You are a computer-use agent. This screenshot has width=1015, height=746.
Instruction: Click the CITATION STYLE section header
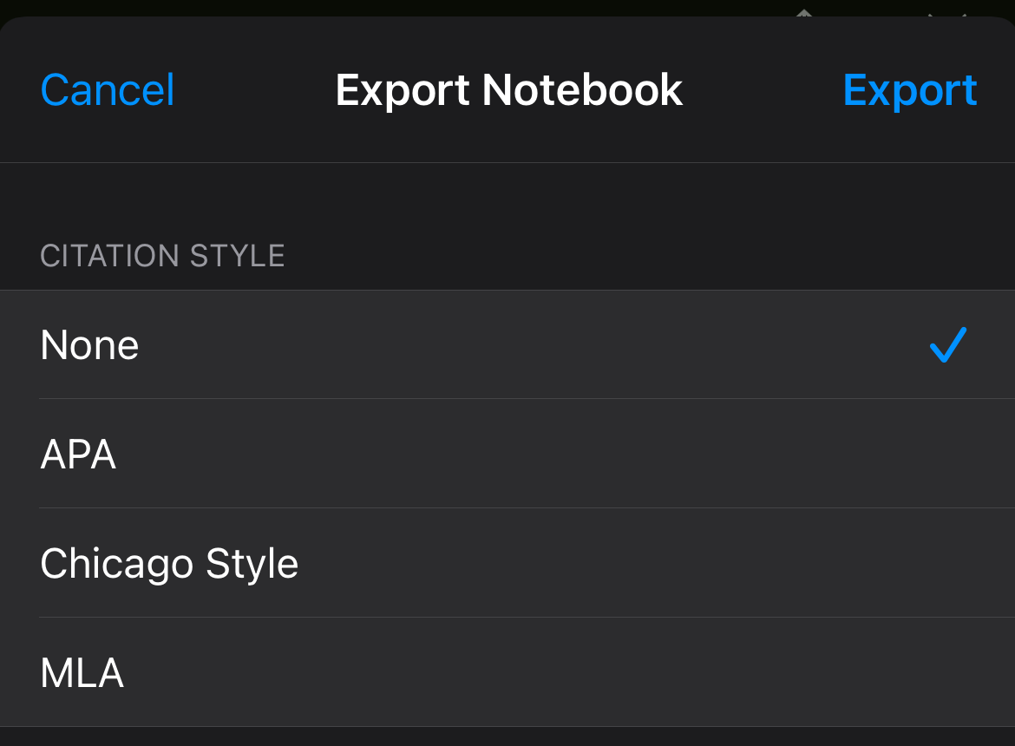pos(162,256)
